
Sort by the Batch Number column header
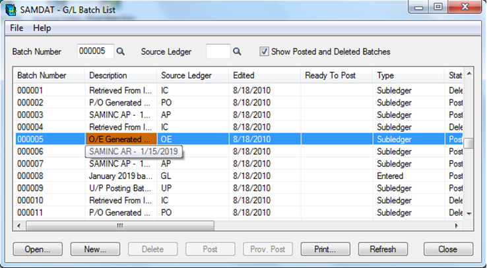click(49, 75)
